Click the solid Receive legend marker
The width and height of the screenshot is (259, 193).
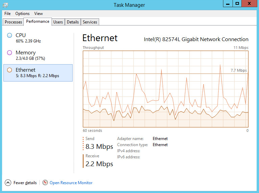pos(83,161)
